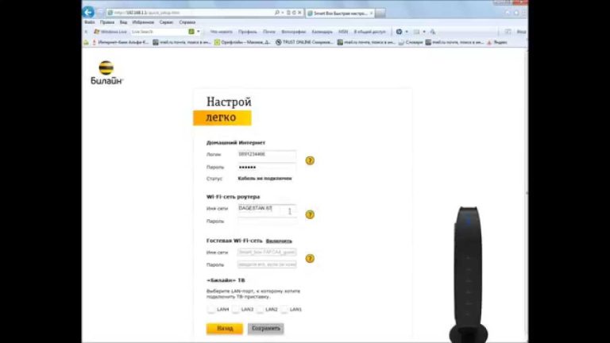The image size is (610, 343).
Task: Click the router Wi-Fi Пароль field
Action: (x=267, y=221)
